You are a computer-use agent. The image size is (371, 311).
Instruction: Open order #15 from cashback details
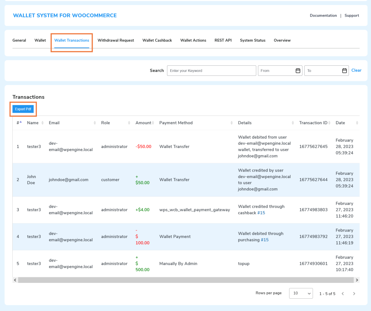coord(261,213)
